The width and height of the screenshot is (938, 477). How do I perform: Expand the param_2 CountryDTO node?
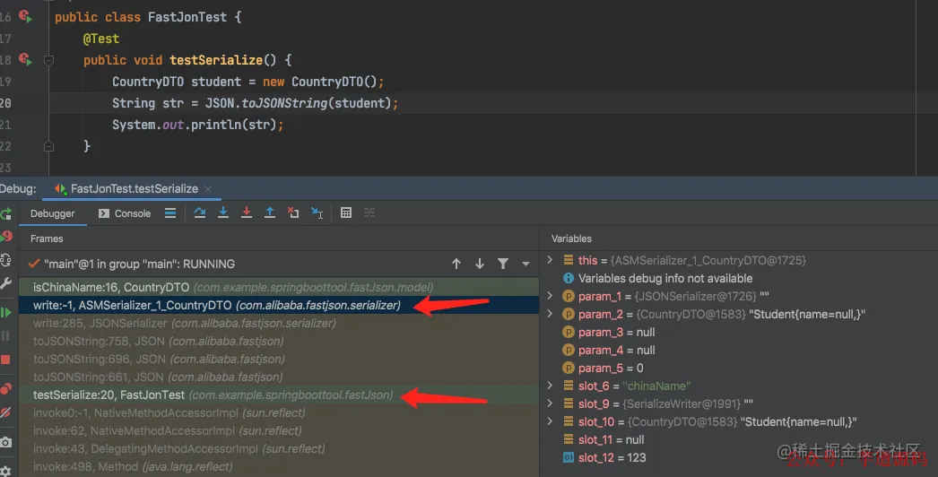click(551, 314)
